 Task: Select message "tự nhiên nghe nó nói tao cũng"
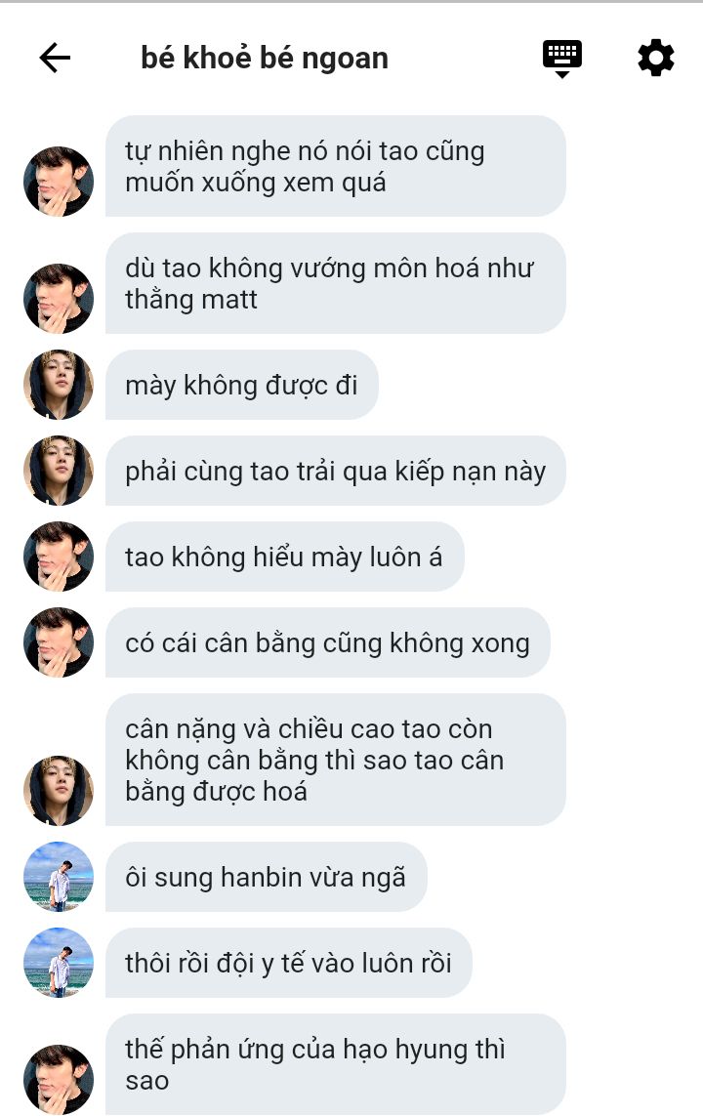[x=335, y=167]
